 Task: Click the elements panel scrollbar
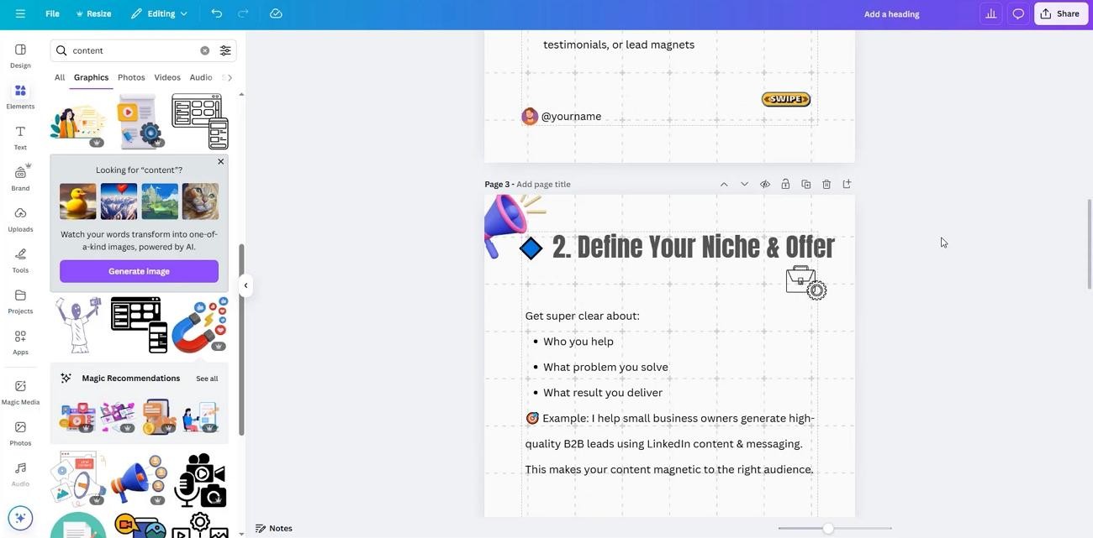click(x=242, y=340)
